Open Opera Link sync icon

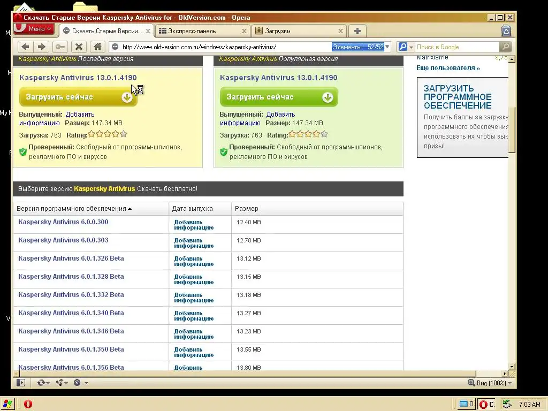click(41, 383)
